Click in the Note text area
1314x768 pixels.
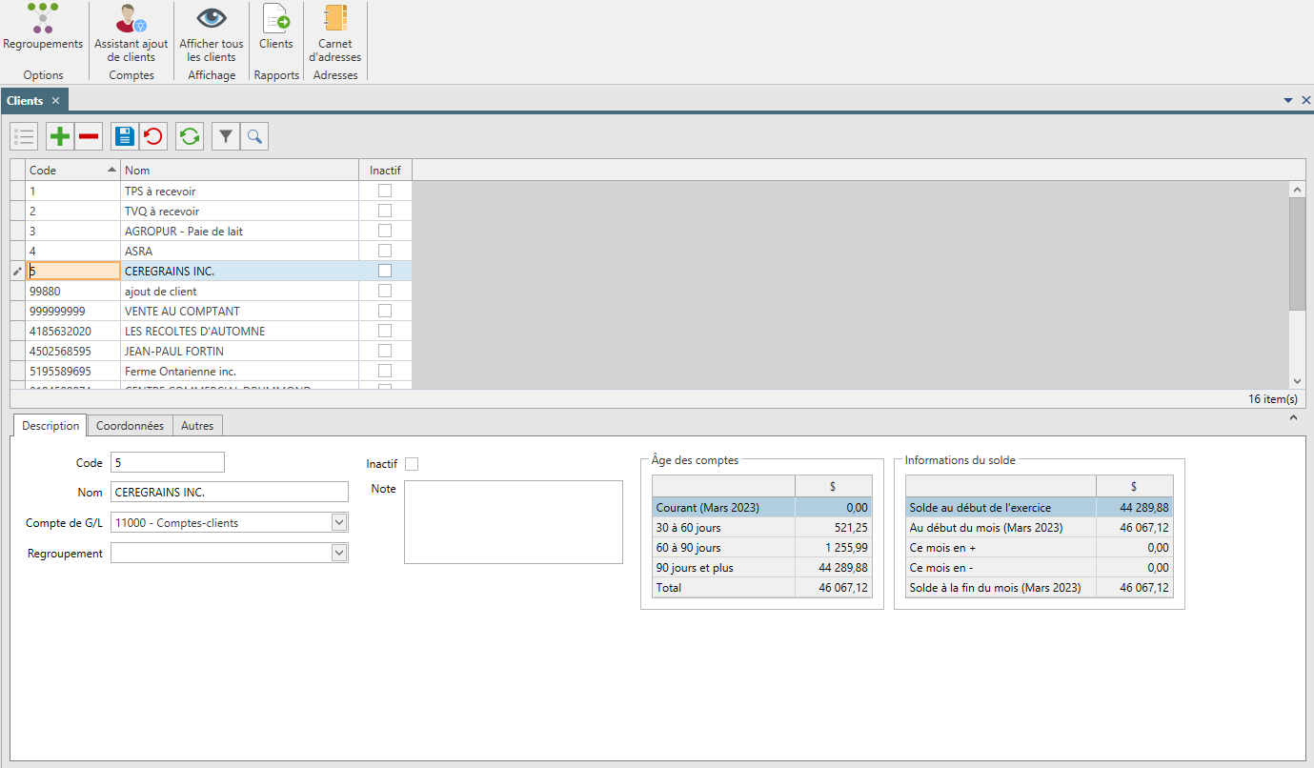(x=514, y=522)
